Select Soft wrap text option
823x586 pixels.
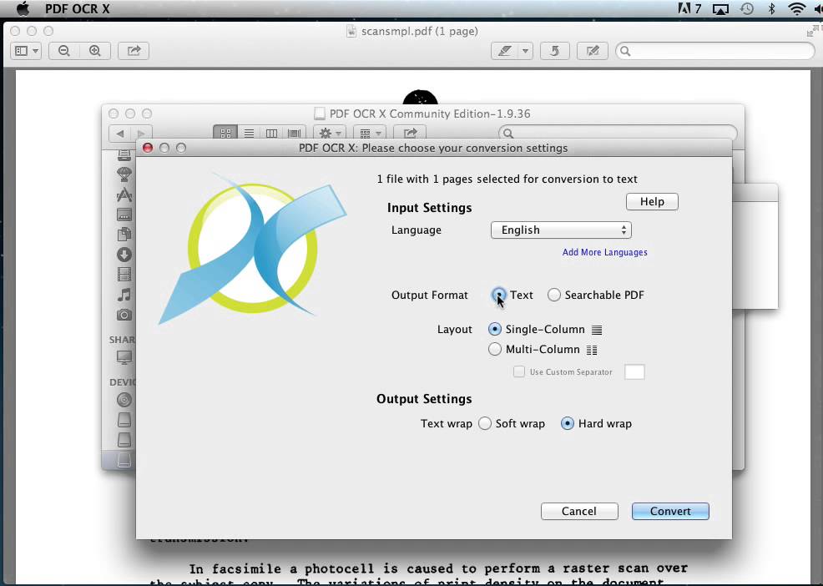coord(485,424)
